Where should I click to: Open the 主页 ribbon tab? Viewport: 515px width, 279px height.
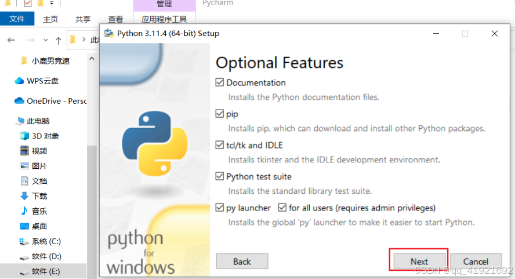tap(50, 19)
